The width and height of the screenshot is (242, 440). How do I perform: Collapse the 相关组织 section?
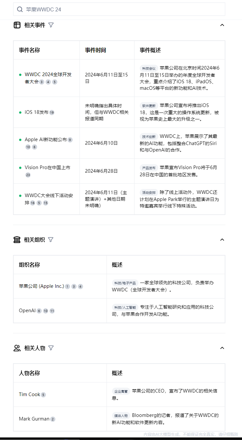coord(222,240)
